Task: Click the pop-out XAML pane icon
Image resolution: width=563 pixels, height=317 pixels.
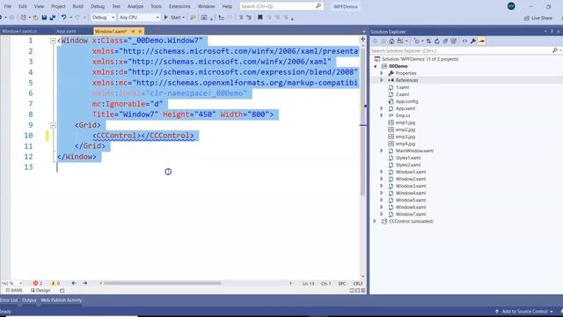Action: 62,291
